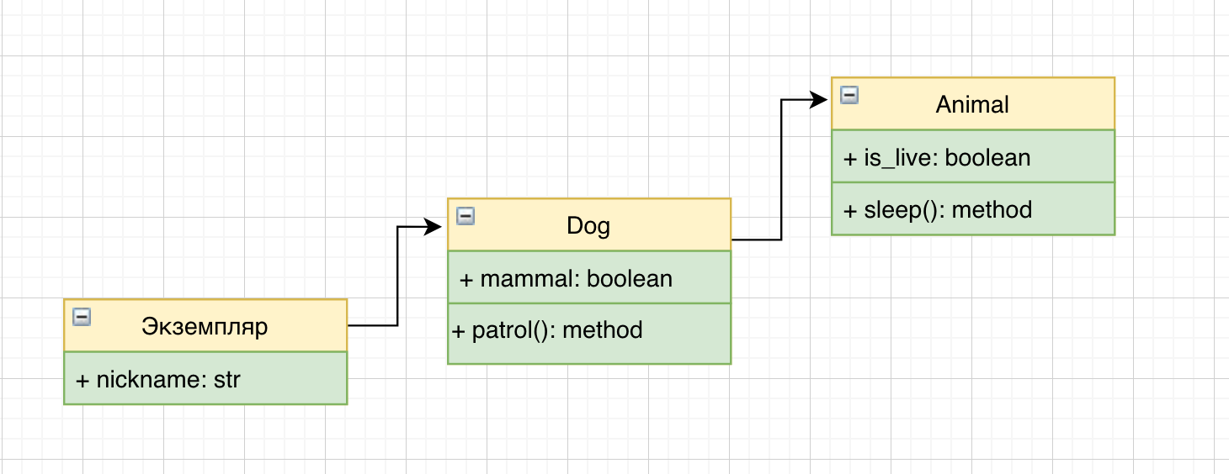Click the plus sign before nickname

[x=82, y=380]
